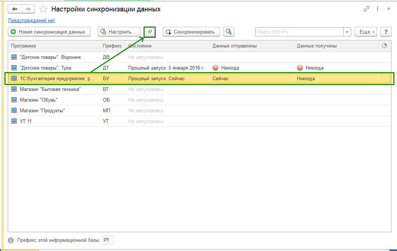This screenshot has height=251, width=397.
Task: Select row 'Магазин "Продукты"'
Action: [x=200, y=111]
